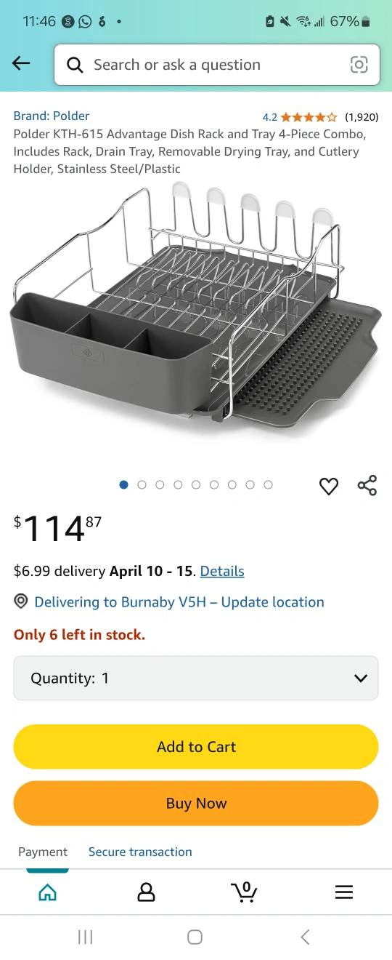Add product to wishlist with heart icon
Image resolution: width=392 pixels, height=960 pixels.
pos(329,486)
